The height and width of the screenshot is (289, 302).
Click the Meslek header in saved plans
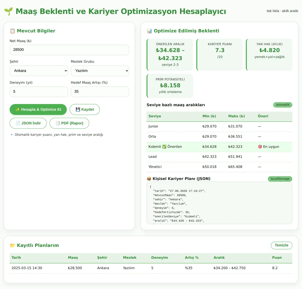pos(130,258)
